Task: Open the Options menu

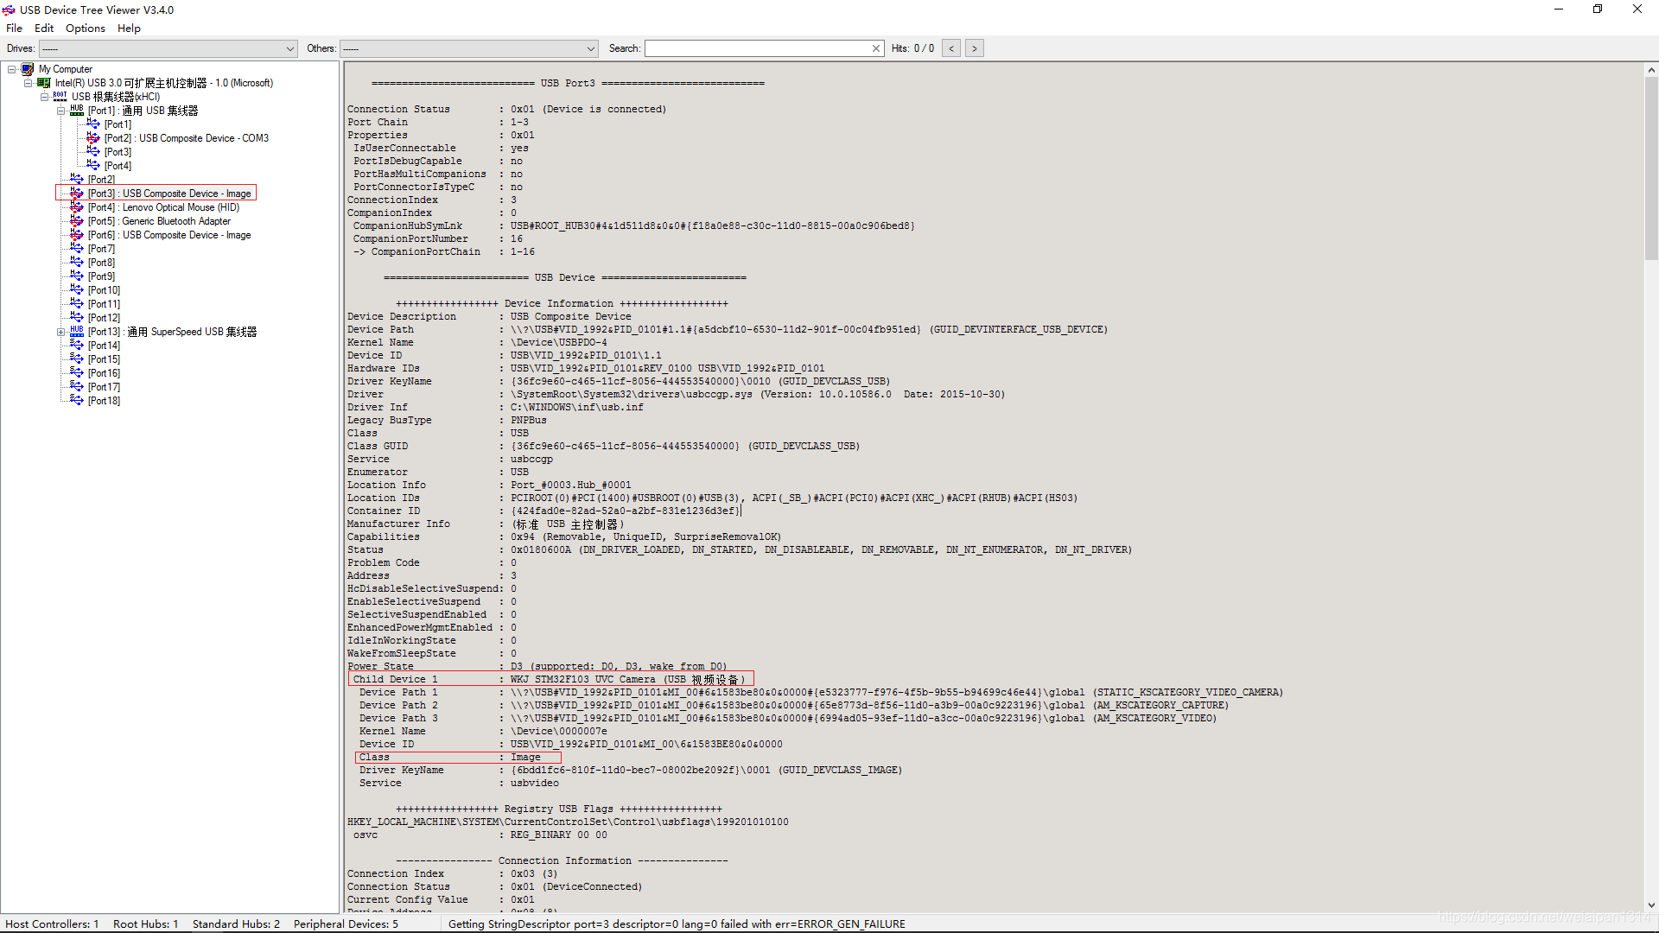Action: [85, 29]
